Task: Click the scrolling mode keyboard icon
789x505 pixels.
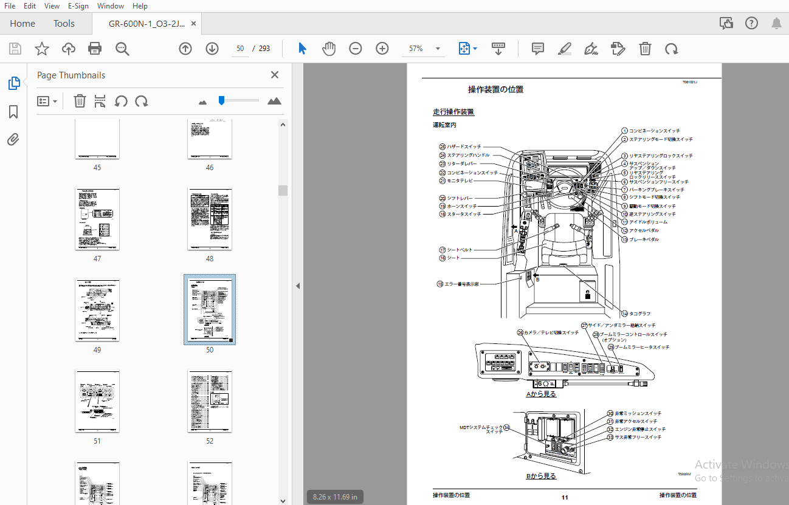Action: (x=498, y=49)
